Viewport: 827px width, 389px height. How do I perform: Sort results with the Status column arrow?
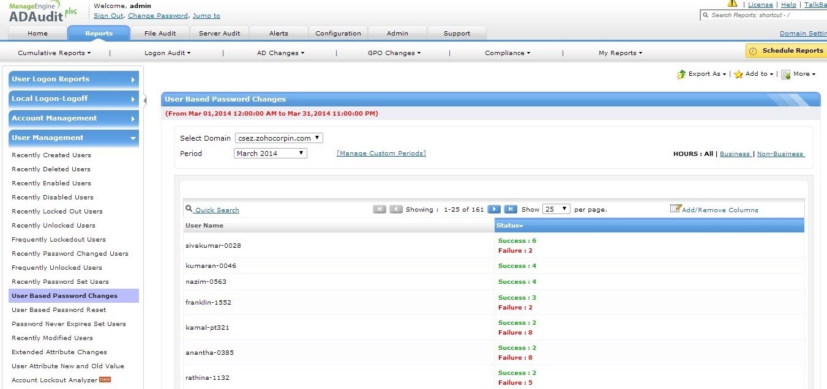coord(521,225)
